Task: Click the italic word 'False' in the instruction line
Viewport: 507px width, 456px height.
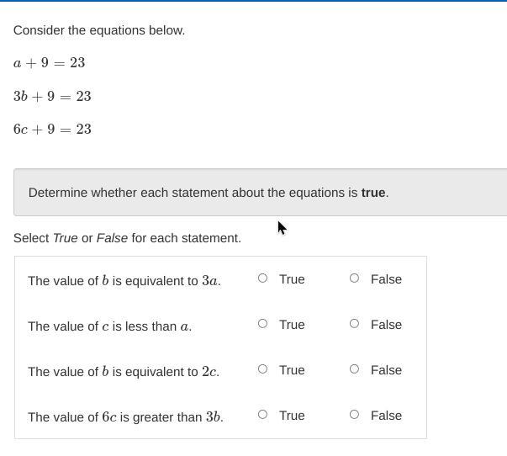Action: tap(112, 238)
